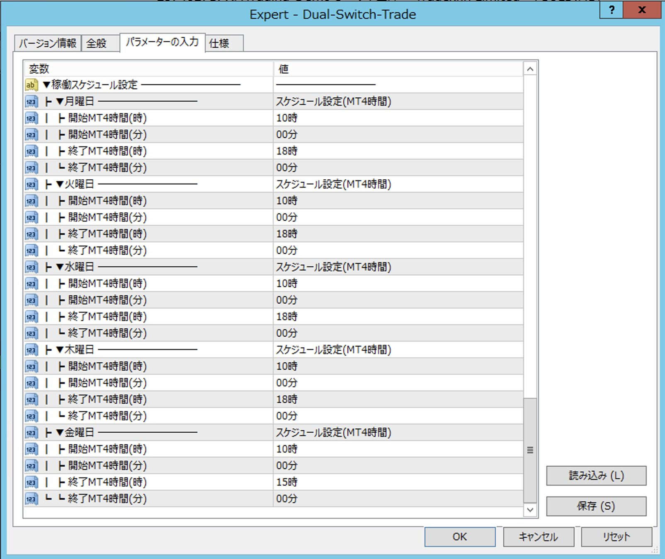Switch to the バージョン情報 tab
The image size is (665, 559).
[48, 43]
